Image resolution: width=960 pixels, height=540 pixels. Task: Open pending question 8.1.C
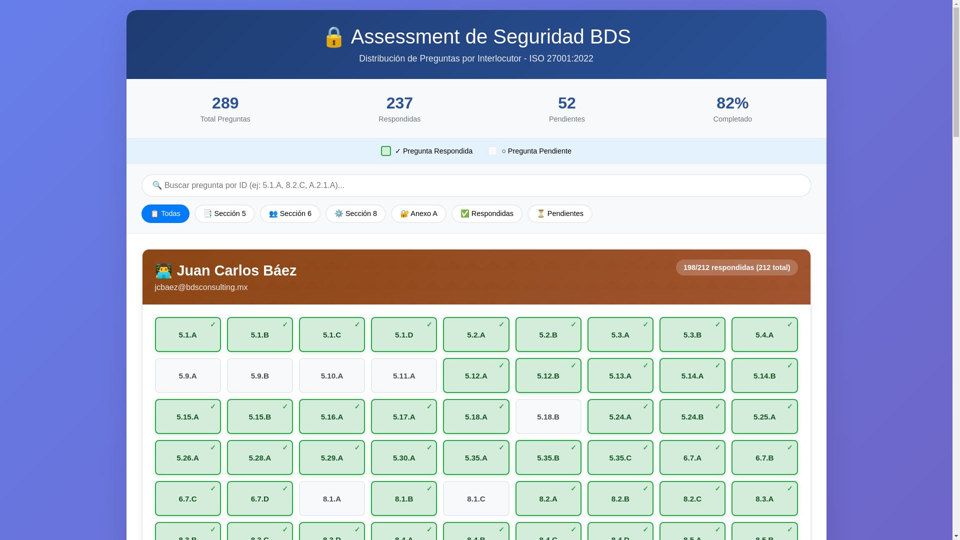(476, 498)
